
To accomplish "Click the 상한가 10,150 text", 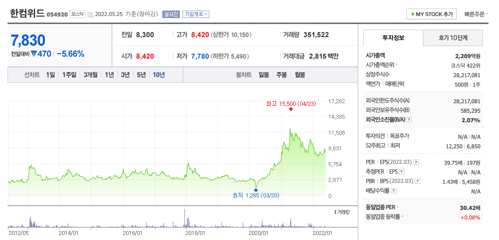I will 231,35.
